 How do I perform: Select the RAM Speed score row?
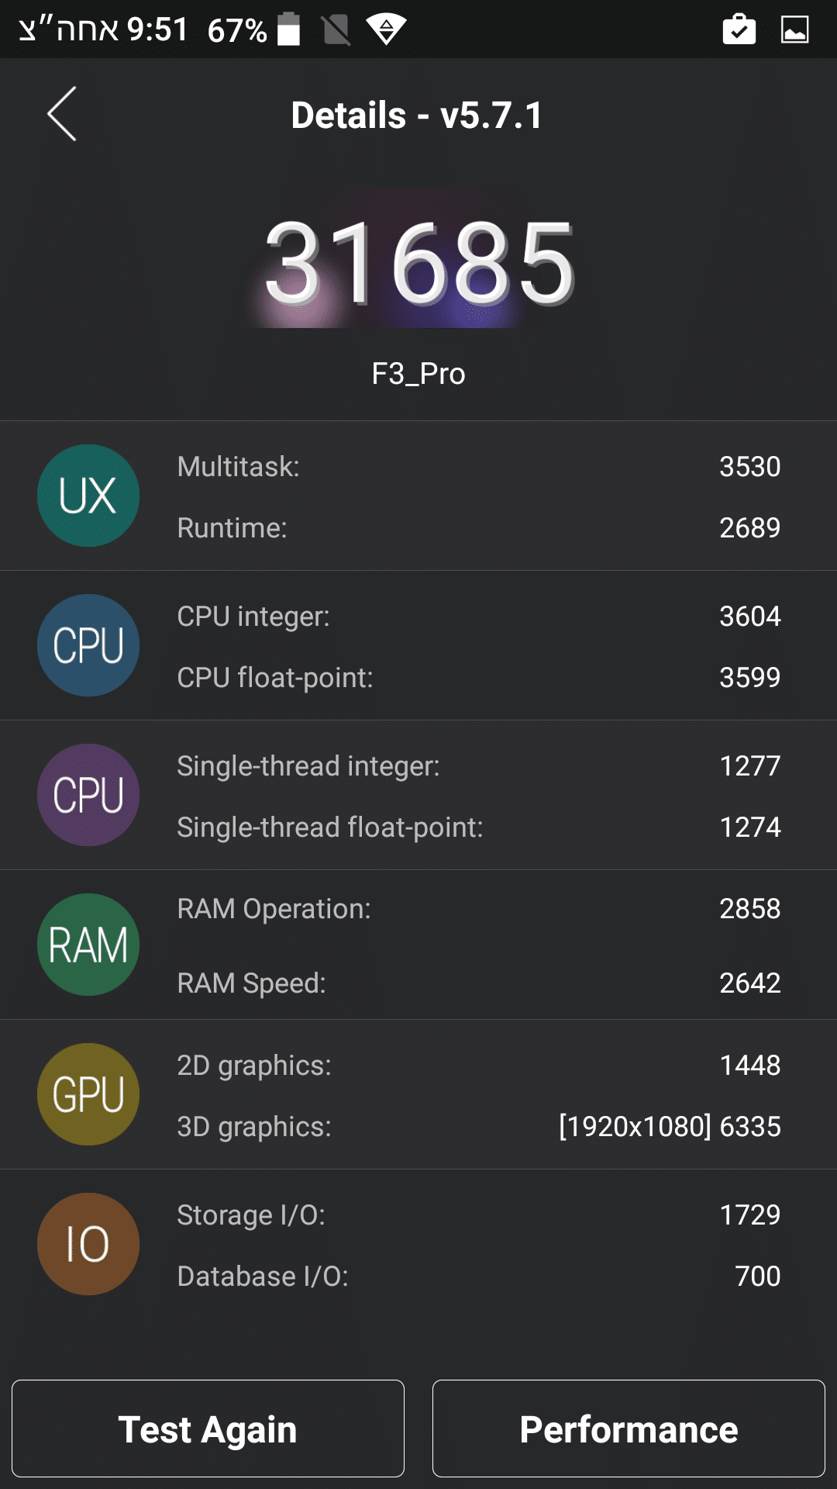(478, 983)
